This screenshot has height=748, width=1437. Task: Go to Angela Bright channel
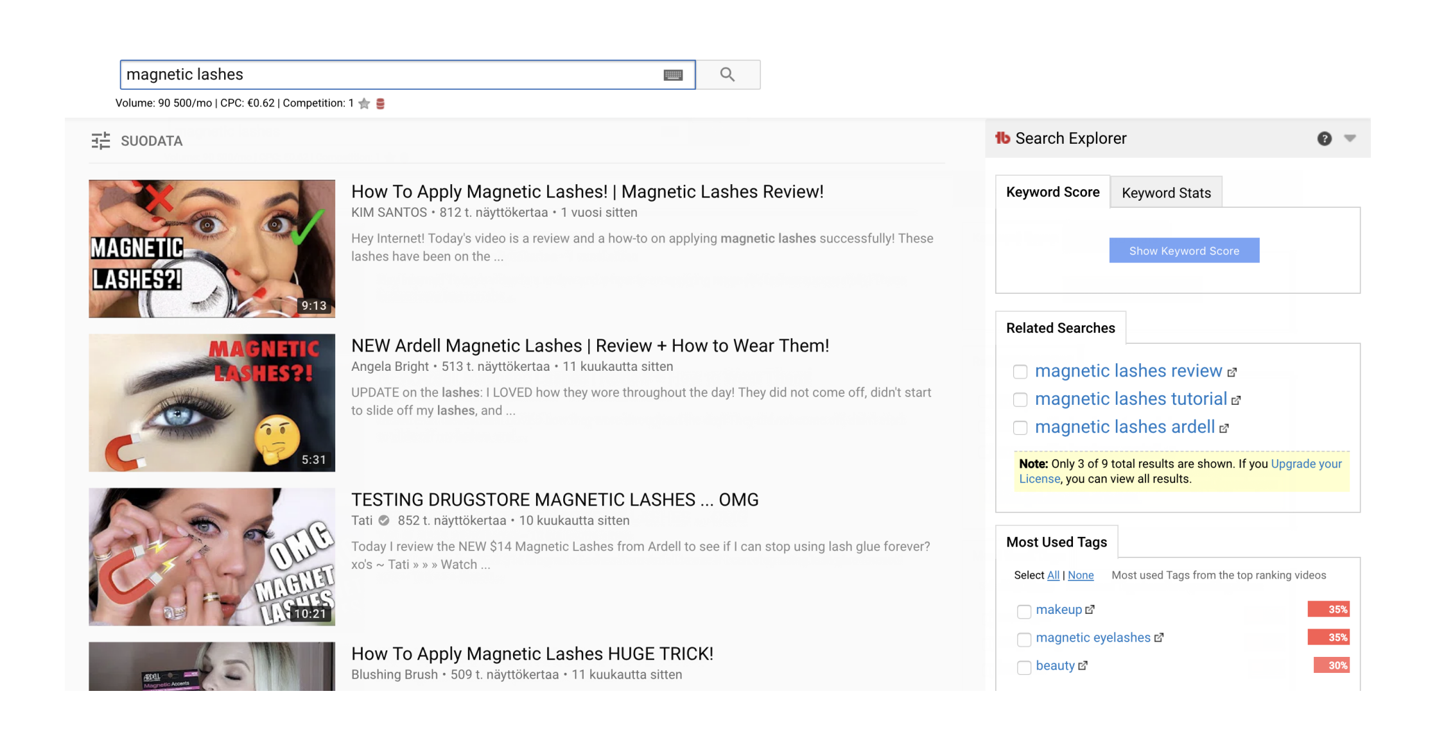point(390,366)
